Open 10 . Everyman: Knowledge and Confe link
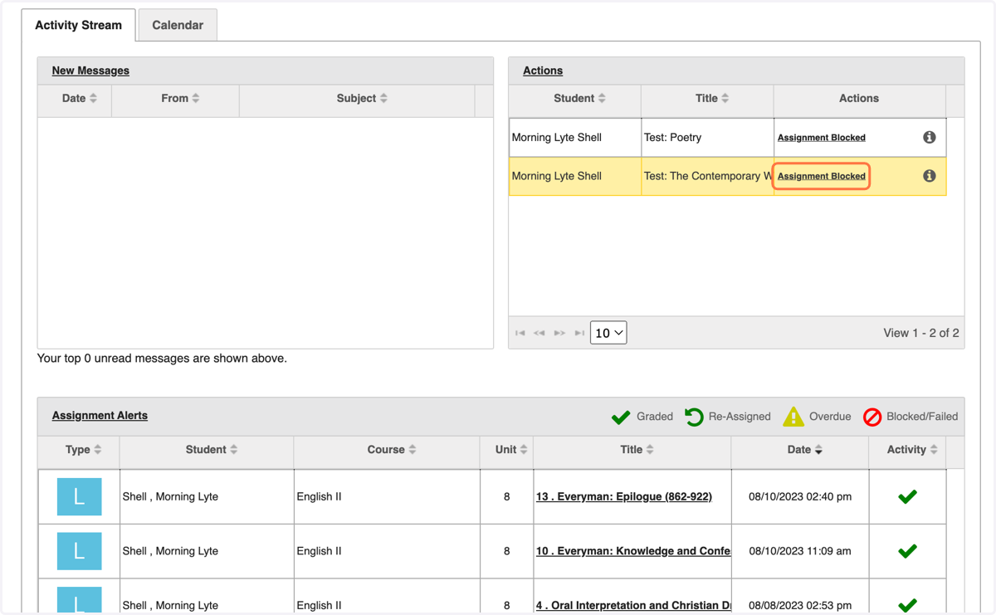This screenshot has width=996, height=615. (x=633, y=551)
